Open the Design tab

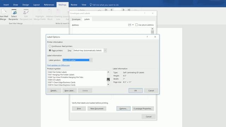[26, 5]
